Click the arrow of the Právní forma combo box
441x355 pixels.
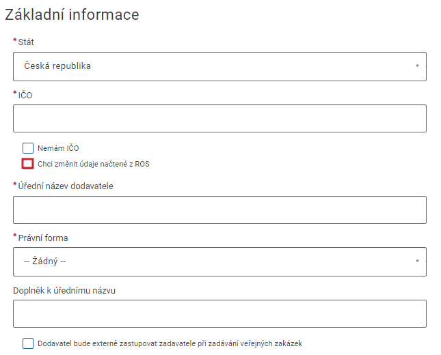(x=417, y=261)
